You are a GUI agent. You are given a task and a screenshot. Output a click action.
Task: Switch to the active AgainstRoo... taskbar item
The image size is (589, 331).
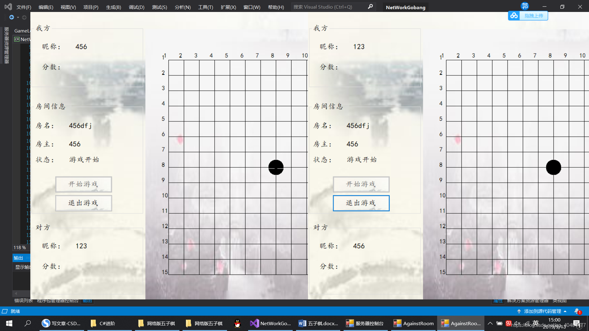(x=461, y=323)
